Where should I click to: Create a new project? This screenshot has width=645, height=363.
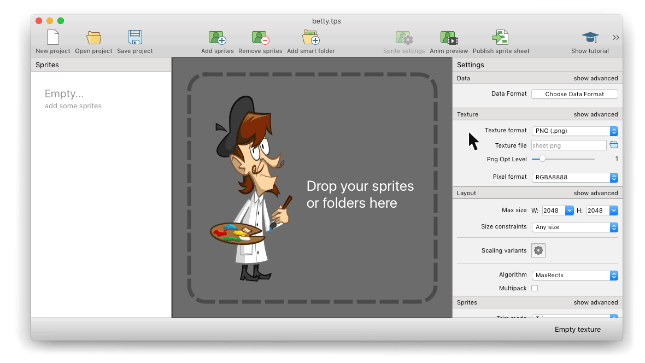click(52, 37)
